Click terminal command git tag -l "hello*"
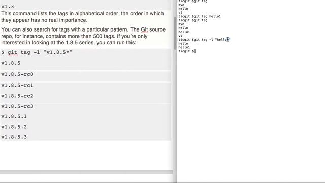The height and width of the screenshot is (183, 325). pos(211,40)
